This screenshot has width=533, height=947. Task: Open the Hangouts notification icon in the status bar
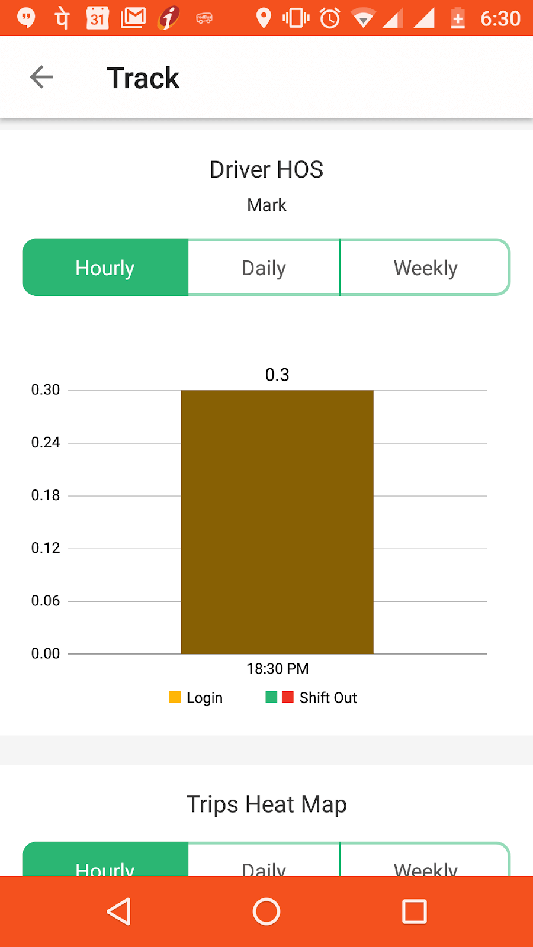25,18
